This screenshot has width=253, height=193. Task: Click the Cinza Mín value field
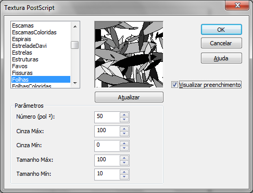click(107, 146)
